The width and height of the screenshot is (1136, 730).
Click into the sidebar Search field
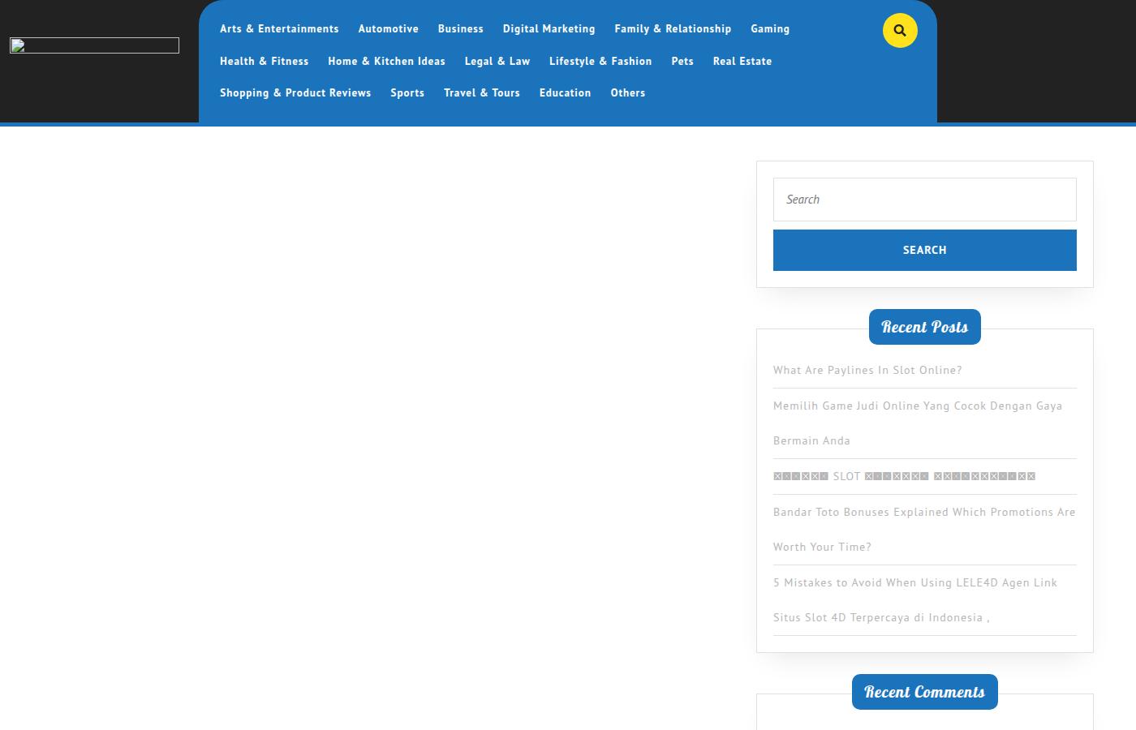(x=925, y=200)
